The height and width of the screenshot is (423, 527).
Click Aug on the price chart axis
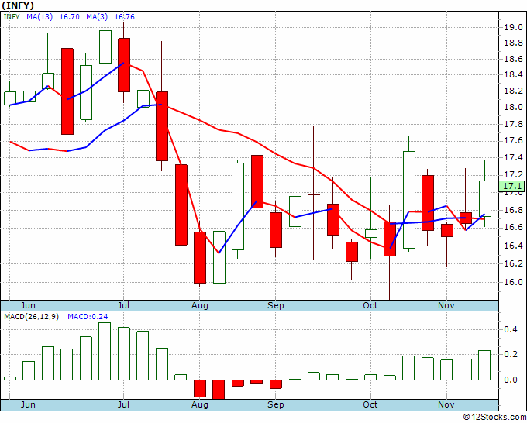coord(200,306)
